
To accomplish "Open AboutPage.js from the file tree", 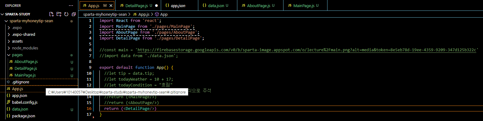I will pyautogui.click(x=26, y=62).
